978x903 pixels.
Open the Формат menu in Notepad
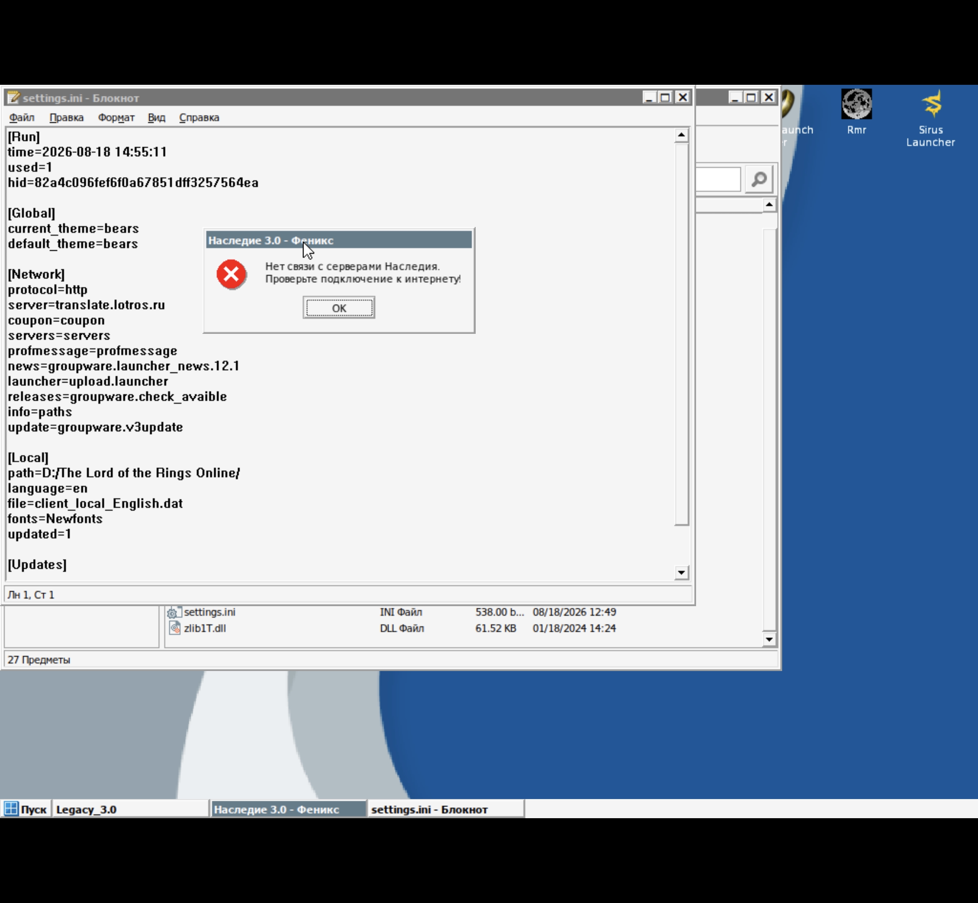116,117
